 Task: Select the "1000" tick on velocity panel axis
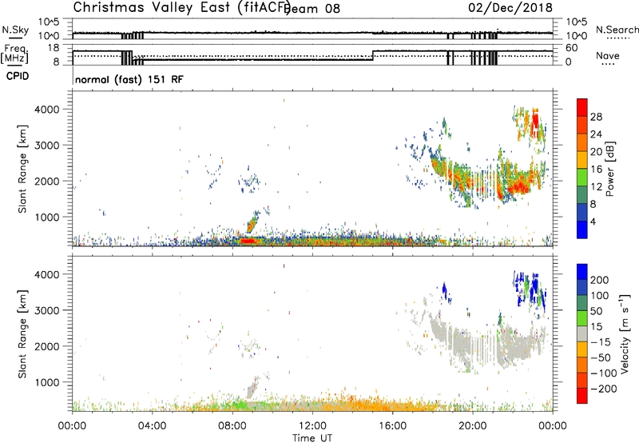47,382
